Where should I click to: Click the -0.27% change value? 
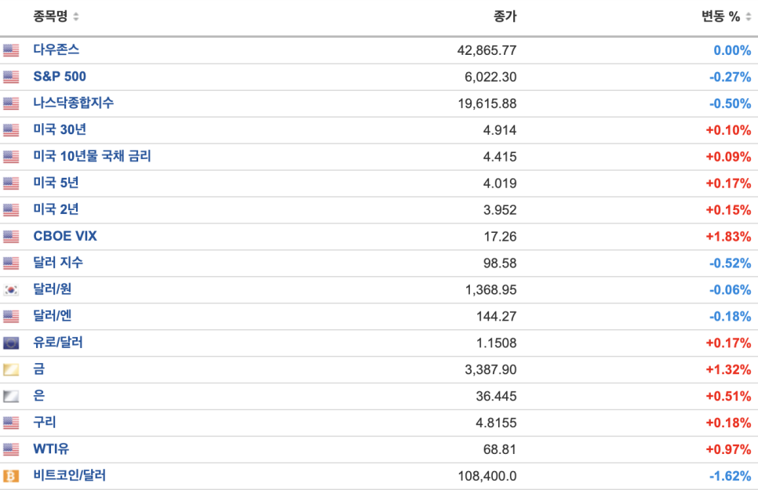click(x=730, y=77)
